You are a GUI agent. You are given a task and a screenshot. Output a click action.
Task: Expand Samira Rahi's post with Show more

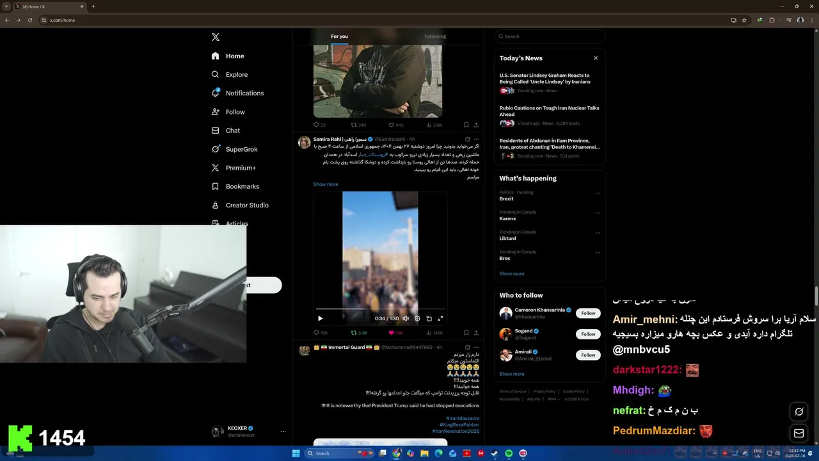[x=326, y=184]
